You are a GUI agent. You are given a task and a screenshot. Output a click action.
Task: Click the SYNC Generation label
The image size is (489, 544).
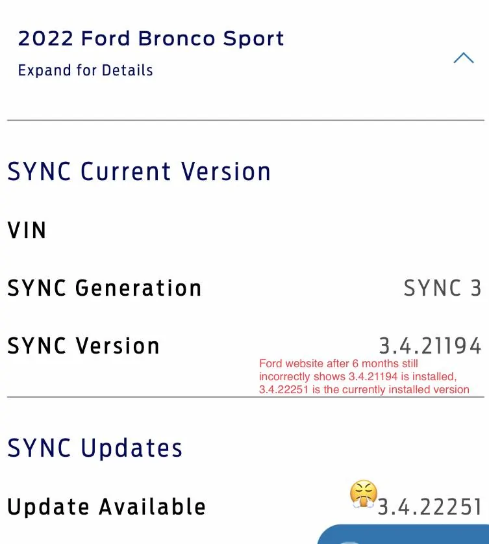click(x=105, y=288)
